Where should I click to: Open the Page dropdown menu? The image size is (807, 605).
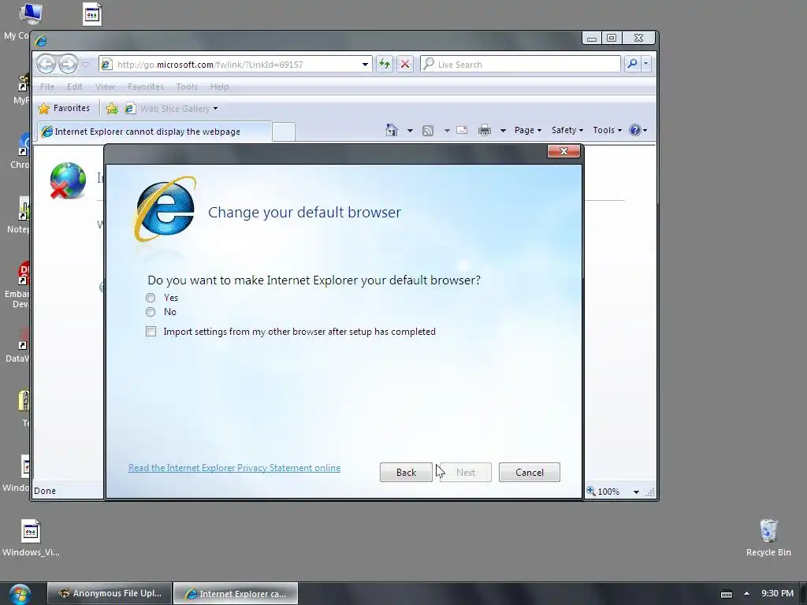tap(528, 130)
